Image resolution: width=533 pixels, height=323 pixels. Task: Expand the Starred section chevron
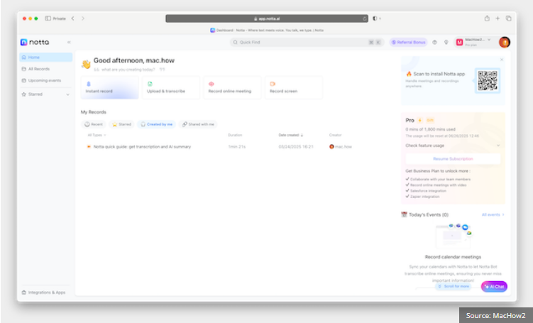pyautogui.click(x=67, y=94)
